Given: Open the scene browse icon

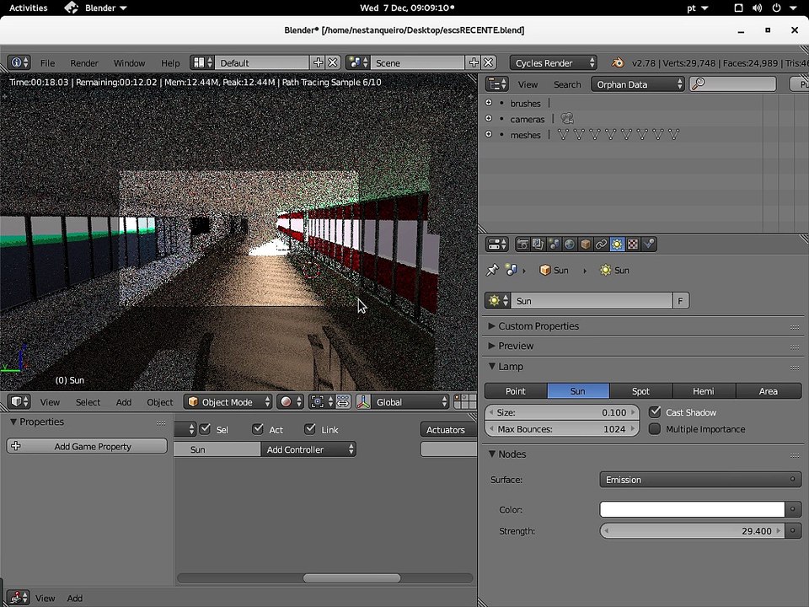Looking at the screenshot, I should (357, 62).
